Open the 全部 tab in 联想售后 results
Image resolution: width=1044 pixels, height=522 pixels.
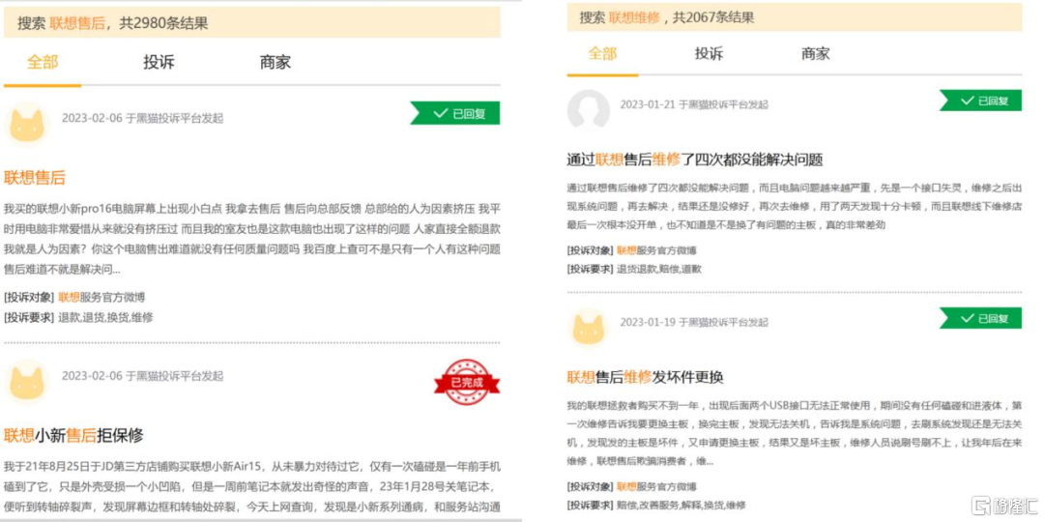click(43, 62)
